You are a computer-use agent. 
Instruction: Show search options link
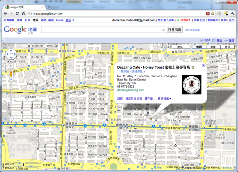pos(192,30)
